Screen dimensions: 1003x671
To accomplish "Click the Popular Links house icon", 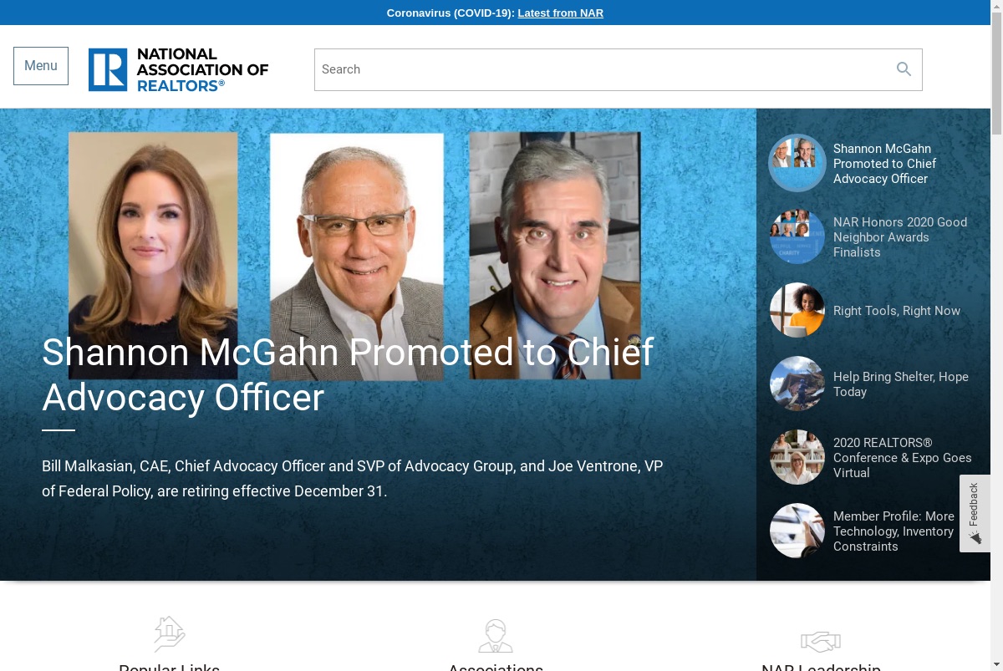I will coord(169,634).
